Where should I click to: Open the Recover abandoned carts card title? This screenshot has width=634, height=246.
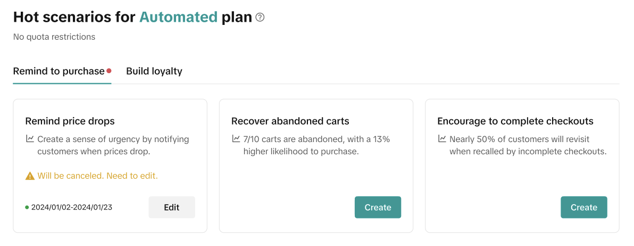click(x=290, y=121)
